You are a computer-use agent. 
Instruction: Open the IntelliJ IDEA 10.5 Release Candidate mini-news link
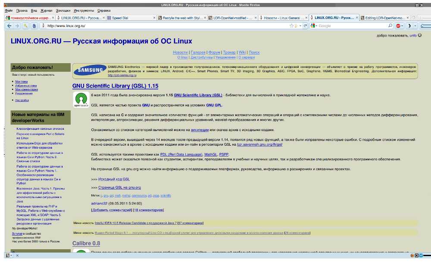pyautogui.click(x=135, y=223)
